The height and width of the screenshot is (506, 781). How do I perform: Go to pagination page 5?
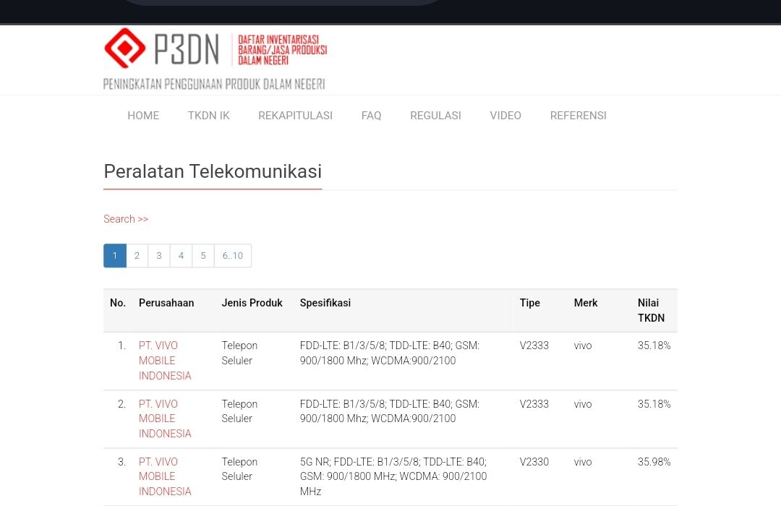[203, 255]
